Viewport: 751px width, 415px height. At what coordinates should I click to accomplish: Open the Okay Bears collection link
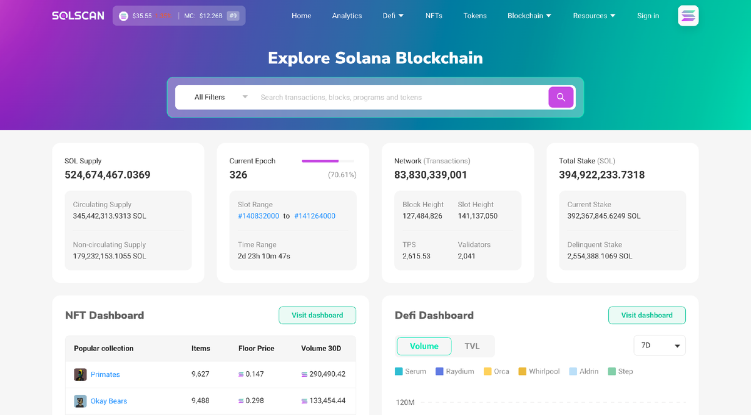[x=109, y=401]
